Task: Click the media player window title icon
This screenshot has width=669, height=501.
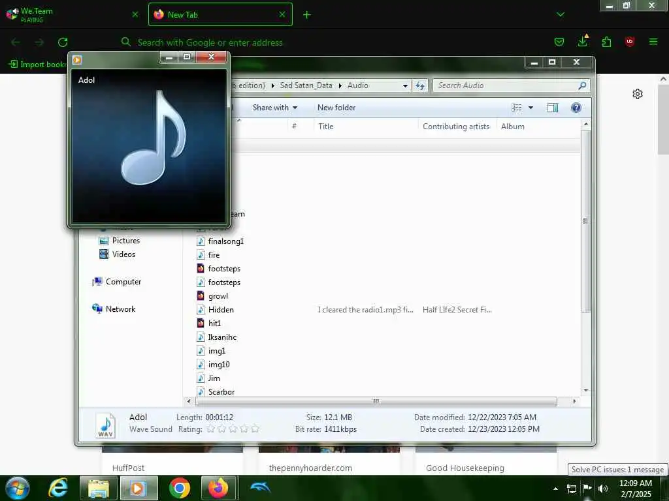Action: (x=77, y=59)
